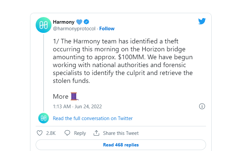Click the thread spool emoji after More
Screen dimensions: 245x151
pyautogui.click(x=74, y=96)
